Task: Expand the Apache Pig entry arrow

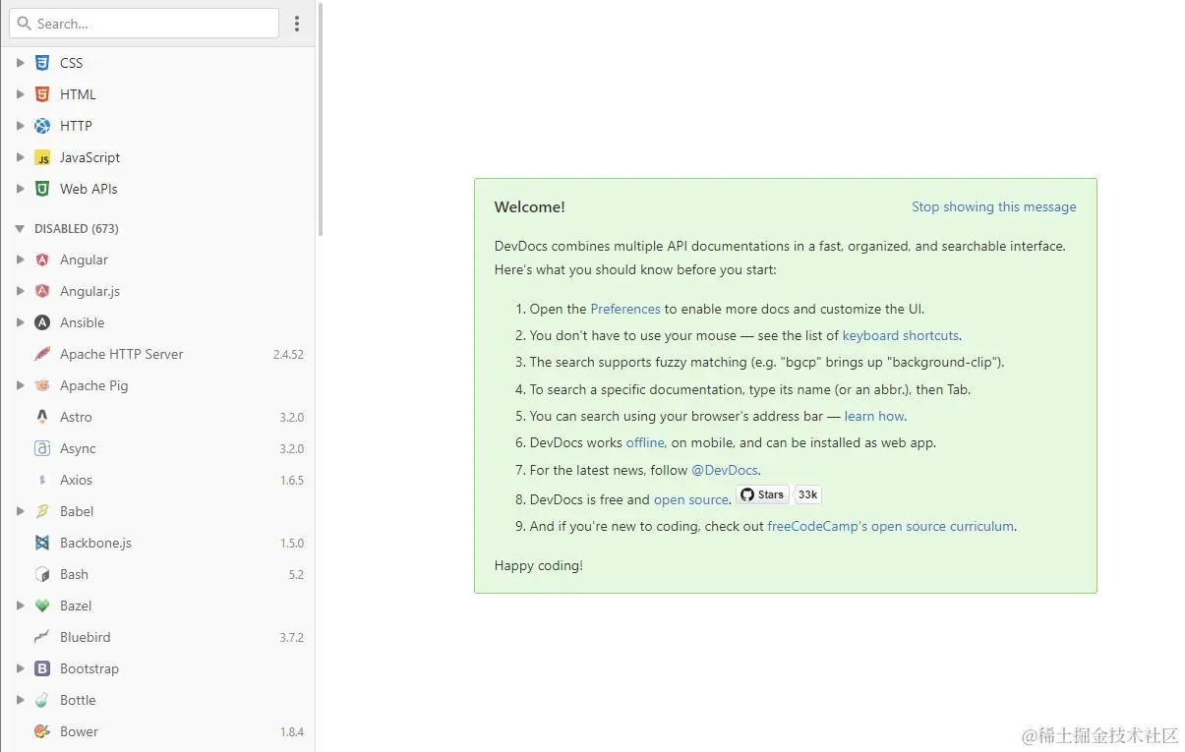Action: [20, 385]
